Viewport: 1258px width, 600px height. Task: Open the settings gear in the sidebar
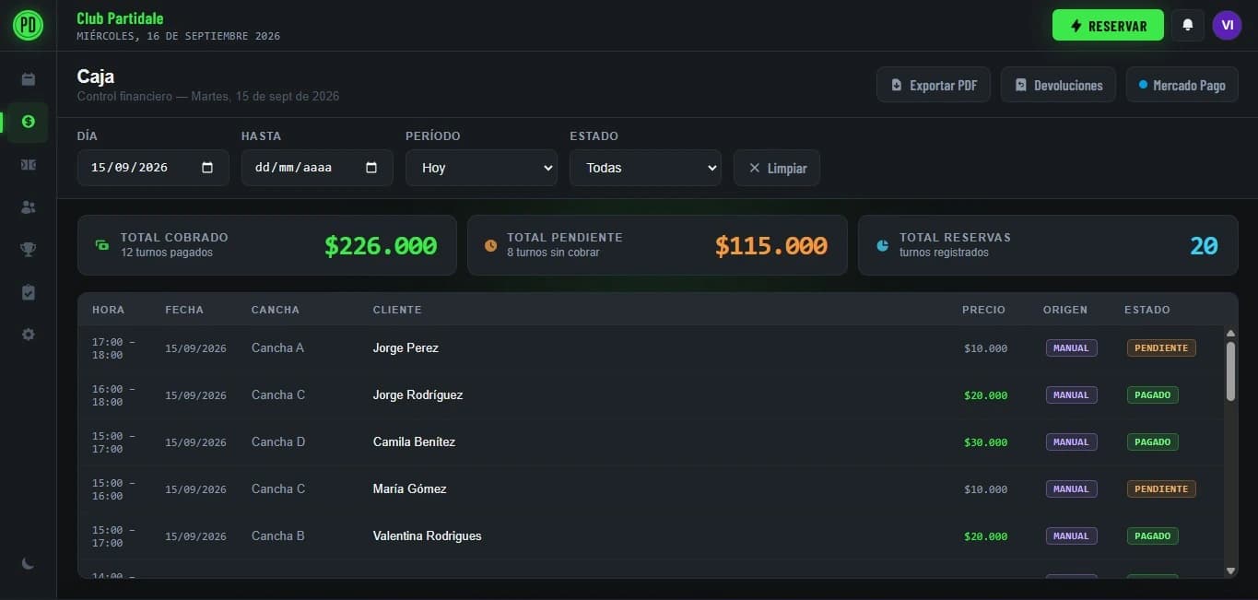28,335
